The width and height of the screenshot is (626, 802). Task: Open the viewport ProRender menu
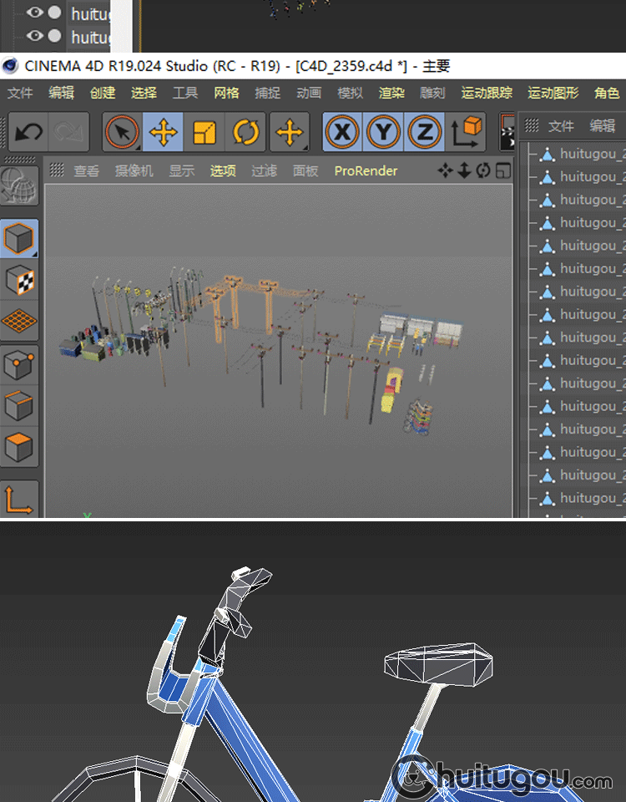coord(366,171)
